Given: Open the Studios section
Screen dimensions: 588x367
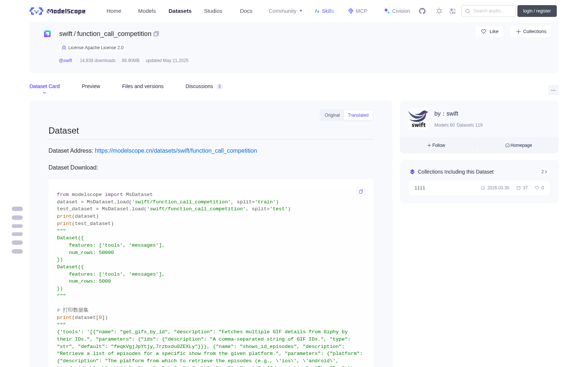Looking at the screenshot, I should pyautogui.click(x=213, y=11).
